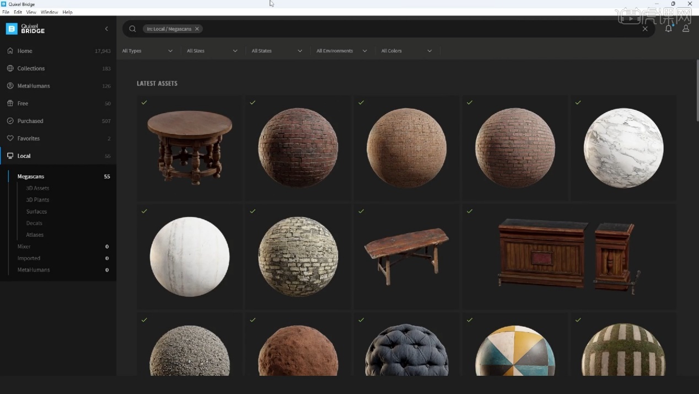Click the Free gift icon
The image size is (699, 394).
pos(10,103)
